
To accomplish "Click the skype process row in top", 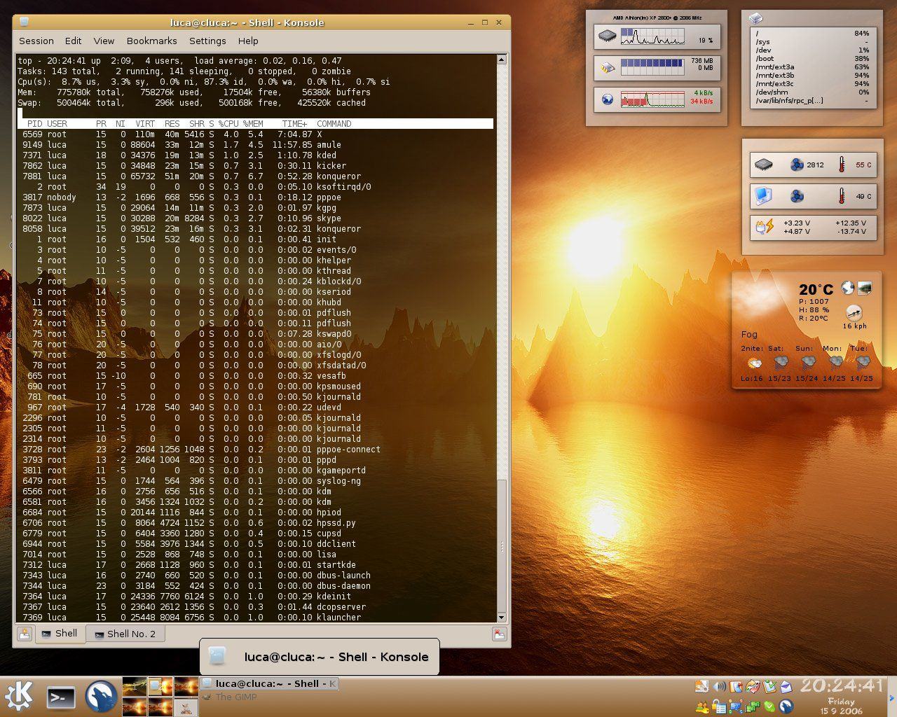I will pos(255,218).
